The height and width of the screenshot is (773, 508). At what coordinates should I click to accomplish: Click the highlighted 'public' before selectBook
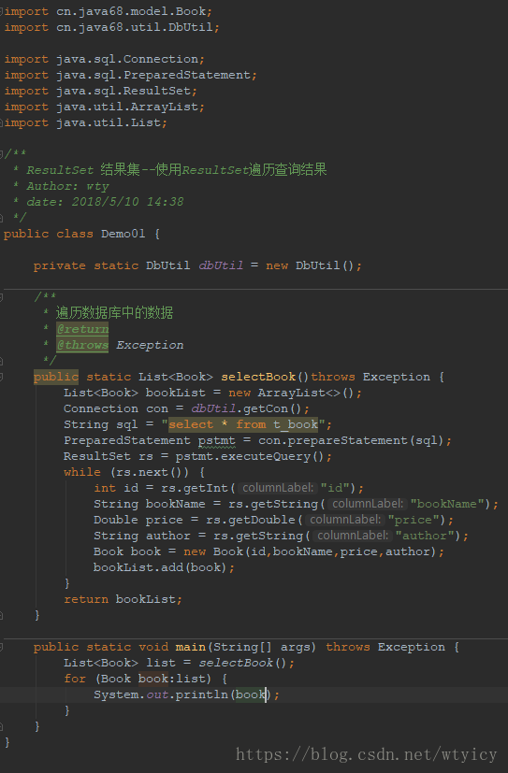point(56,377)
